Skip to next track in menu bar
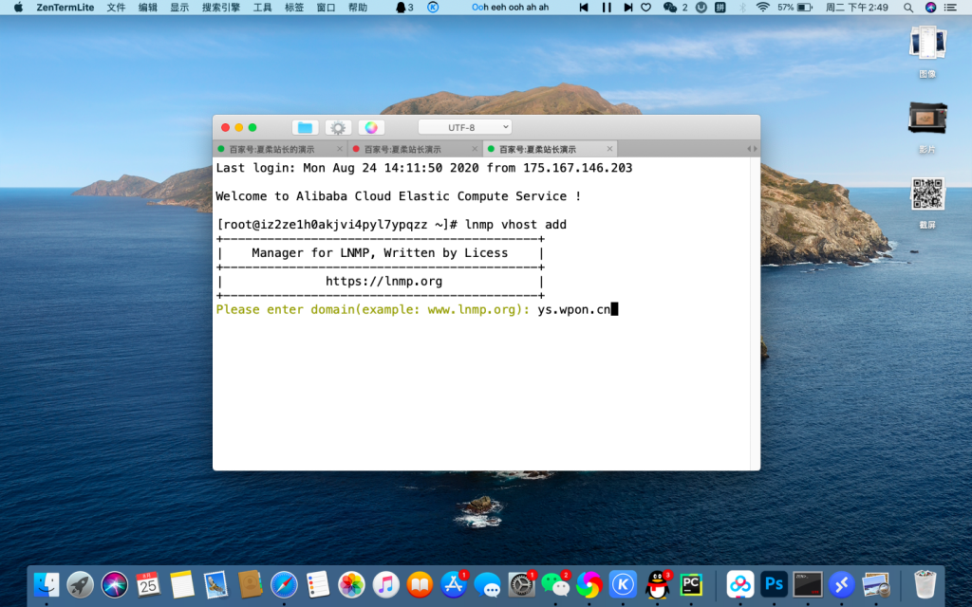972x607 pixels. pos(626,7)
